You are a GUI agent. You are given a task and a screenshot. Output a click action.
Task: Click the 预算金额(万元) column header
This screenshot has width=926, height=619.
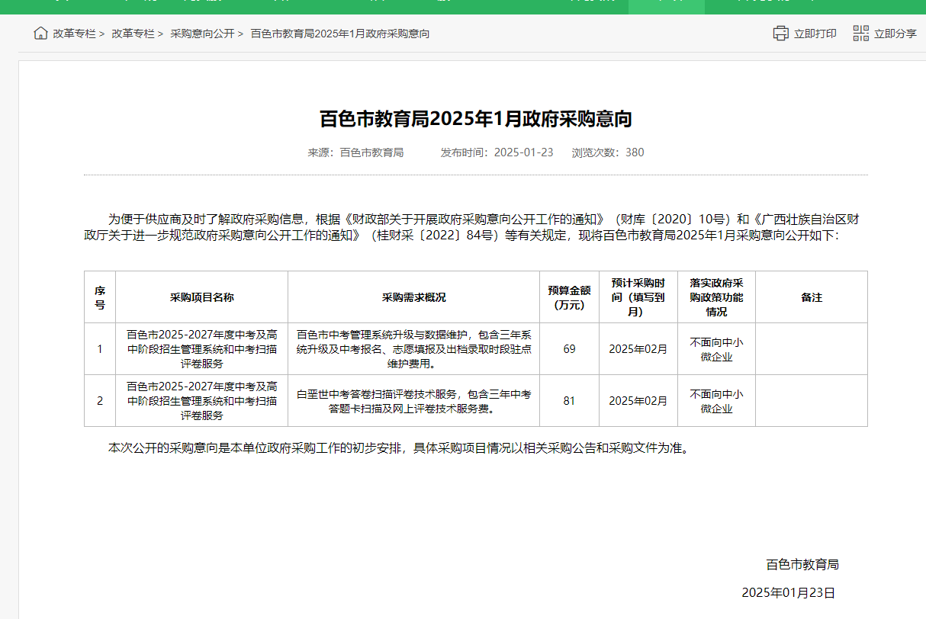(x=570, y=297)
